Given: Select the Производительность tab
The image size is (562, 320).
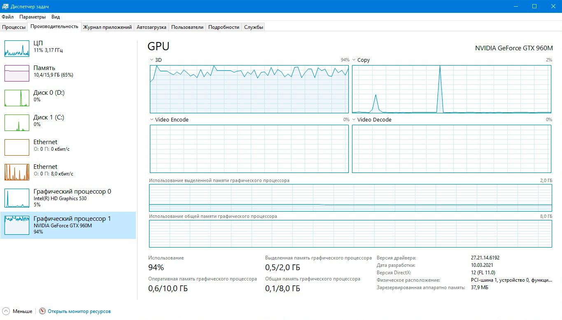Looking at the screenshot, I should pyautogui.click(x=54, y=26).
